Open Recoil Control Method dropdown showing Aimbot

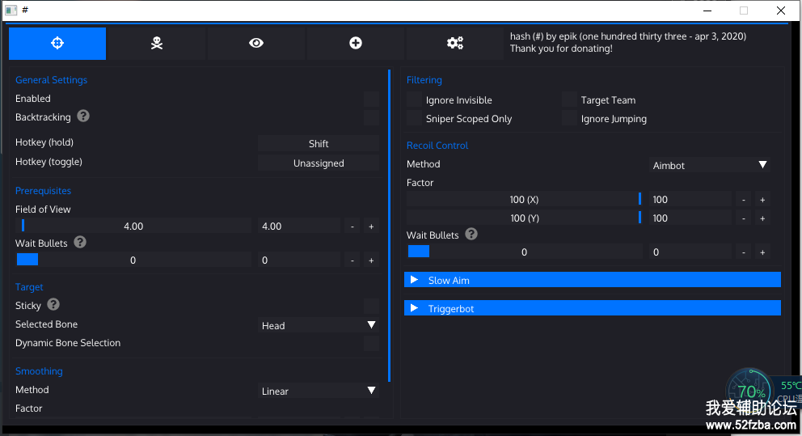[709, 165]
